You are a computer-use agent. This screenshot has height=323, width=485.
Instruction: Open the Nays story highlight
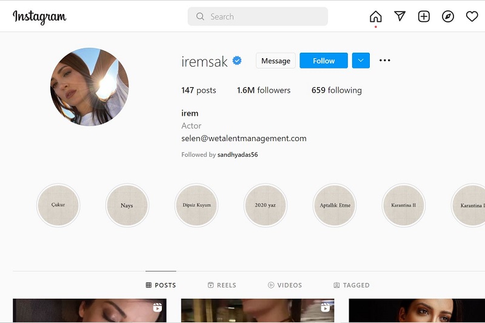pyautogui.click(x=127, y=205)
